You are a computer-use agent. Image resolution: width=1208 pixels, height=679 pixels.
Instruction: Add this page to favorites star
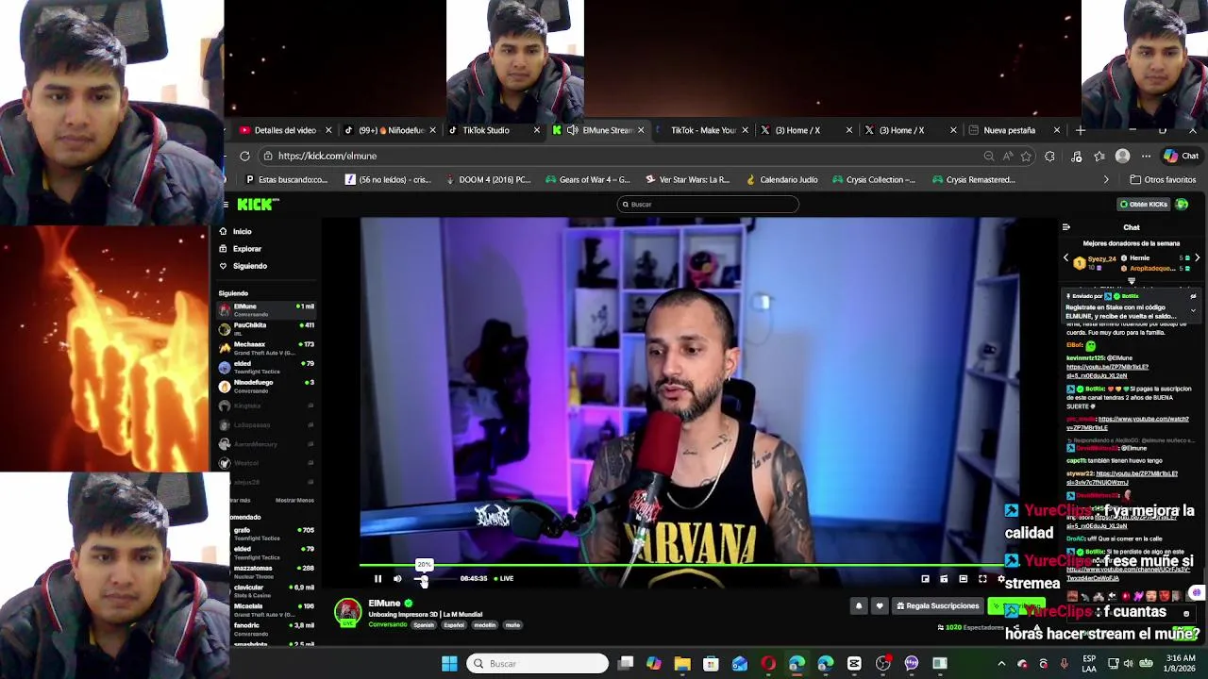[x=1026, y=157]
